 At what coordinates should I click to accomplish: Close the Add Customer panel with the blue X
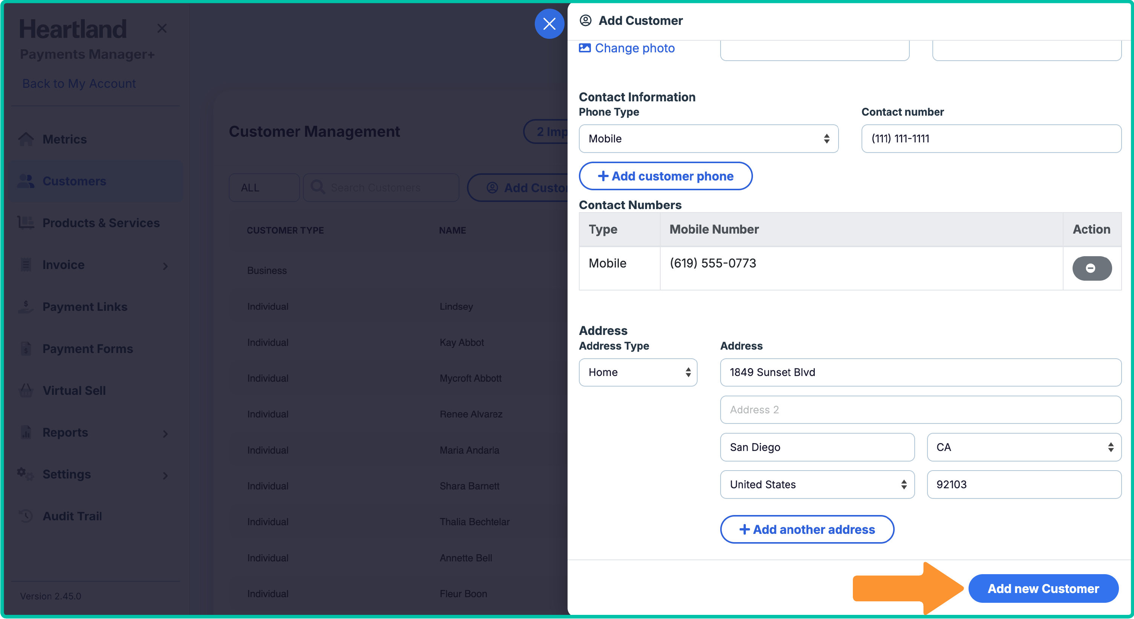(549, 24)
